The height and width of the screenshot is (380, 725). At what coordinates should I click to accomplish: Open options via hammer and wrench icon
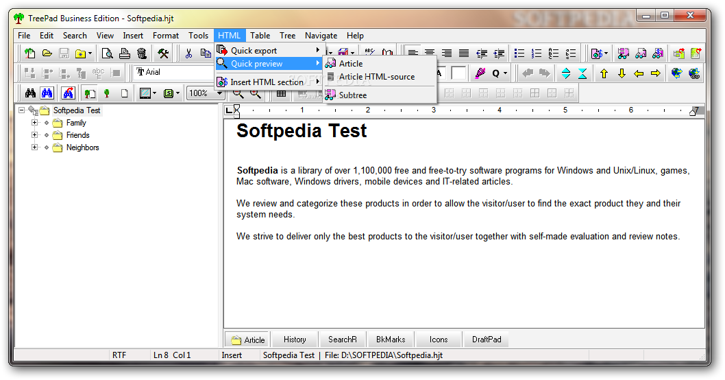tap(163, 54)
